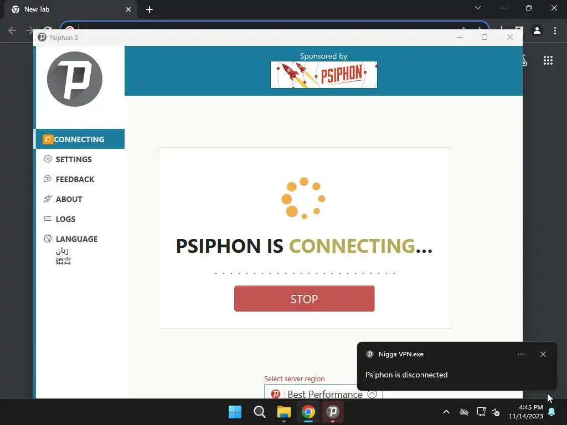The height and width of the screenshot is (425, 567).
Task: Click the large Psiphon logo
Action: 75,79
